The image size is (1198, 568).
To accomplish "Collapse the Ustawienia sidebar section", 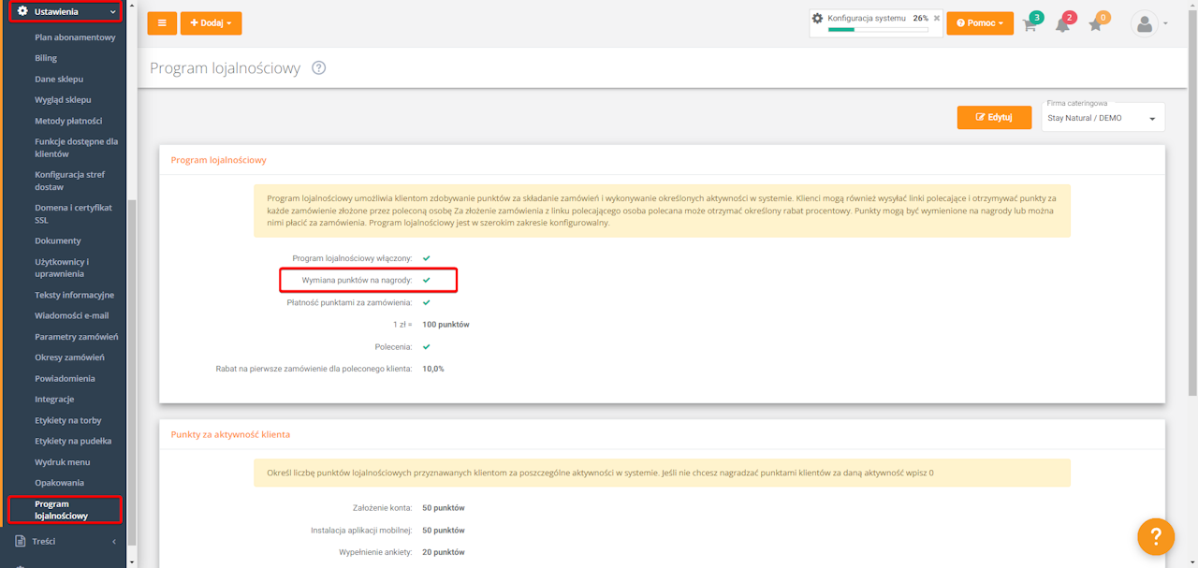I will pos(113,12).
